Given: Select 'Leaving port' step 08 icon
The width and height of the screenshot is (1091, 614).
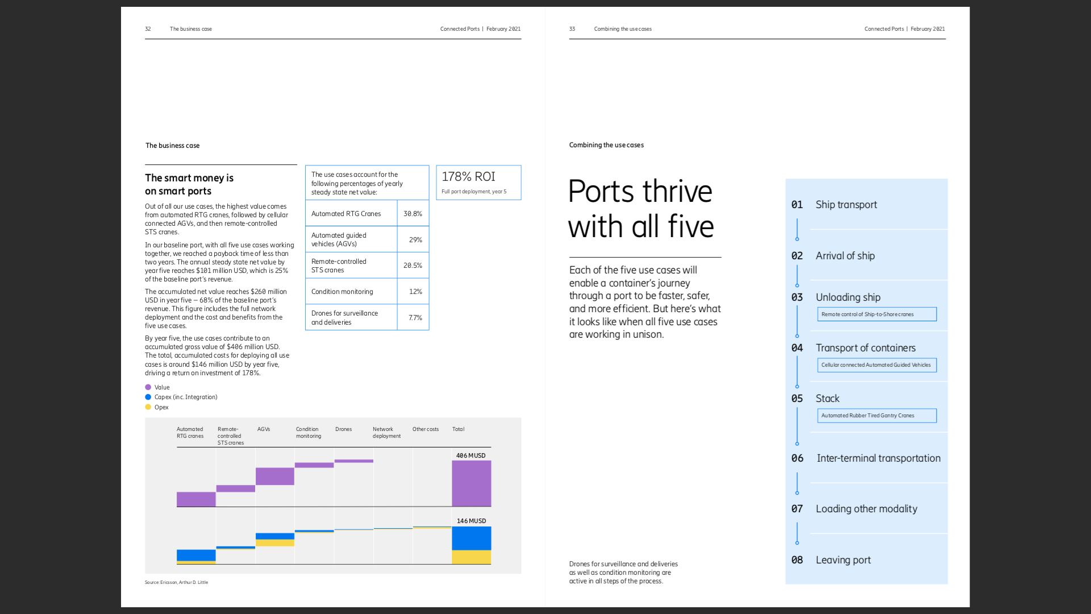Looking at the screenshot, I should point(797,543).
